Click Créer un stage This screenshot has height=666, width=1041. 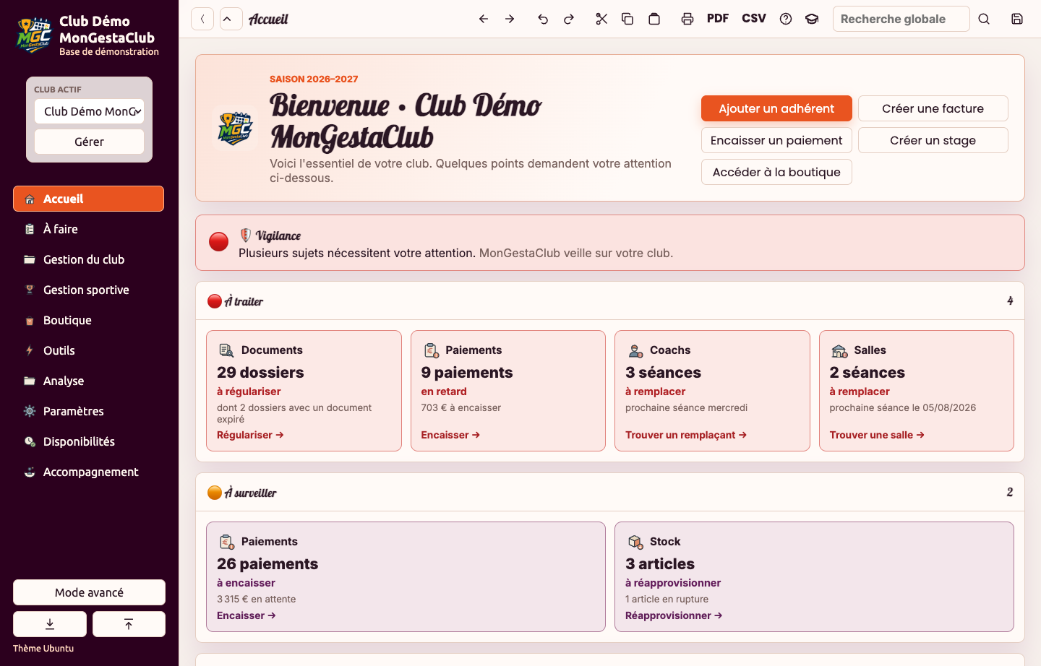pos(933,140)
